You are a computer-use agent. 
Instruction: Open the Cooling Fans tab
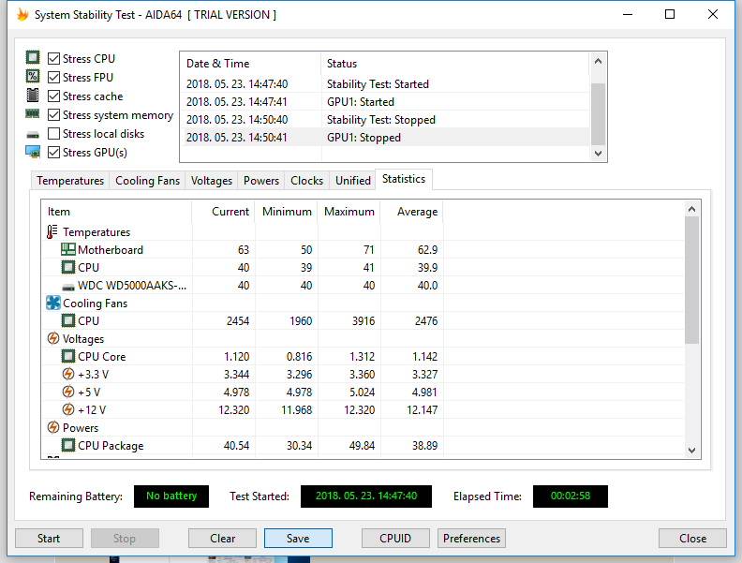(147, 181)
